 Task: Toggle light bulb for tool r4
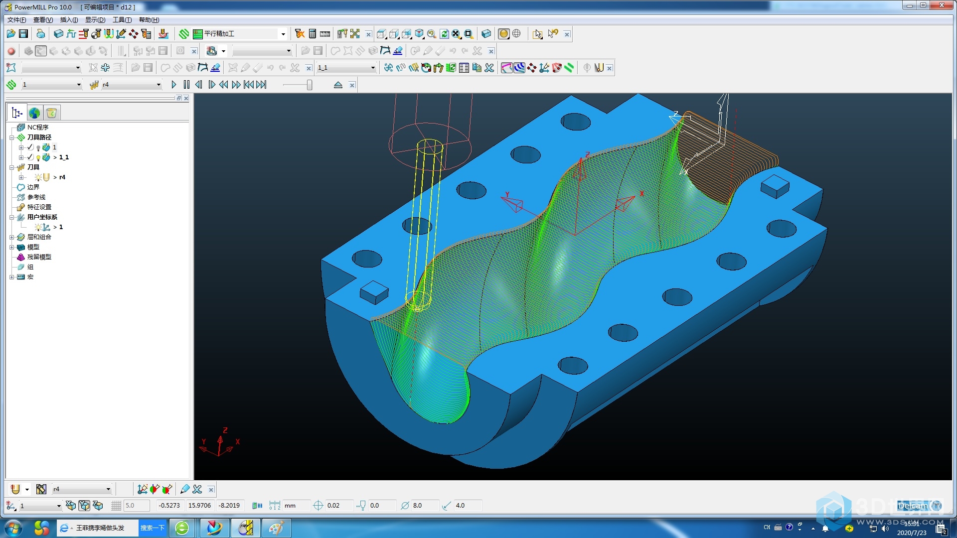[x=38, y=177]
